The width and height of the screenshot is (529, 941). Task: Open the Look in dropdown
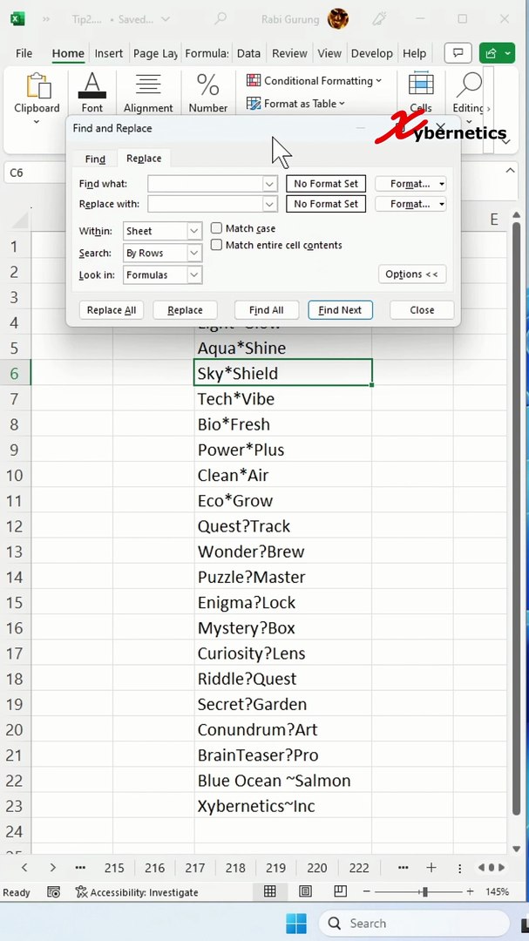(x=194, y=275)
